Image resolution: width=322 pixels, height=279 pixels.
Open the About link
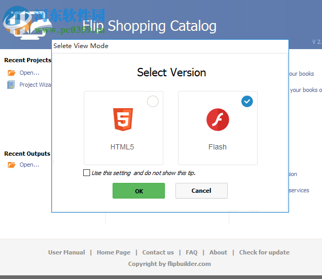(x=218, y=252)
